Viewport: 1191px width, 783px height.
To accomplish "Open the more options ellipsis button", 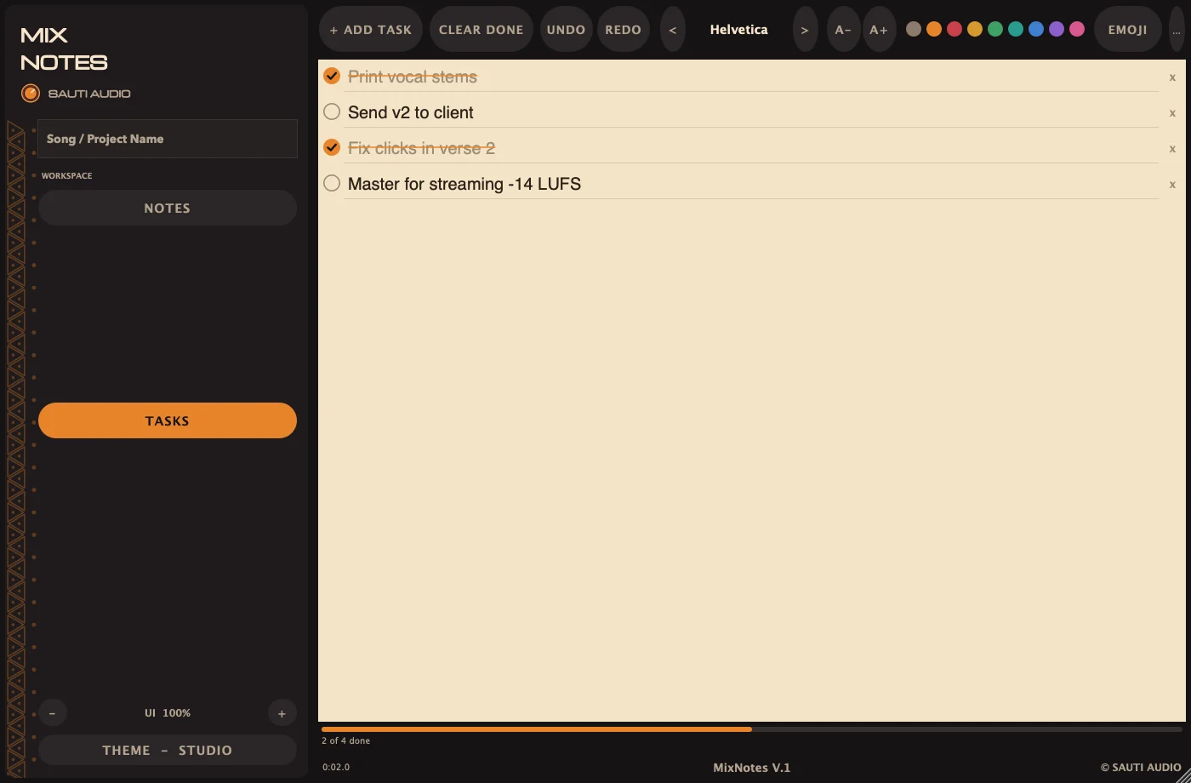I will click(1177, 30).
